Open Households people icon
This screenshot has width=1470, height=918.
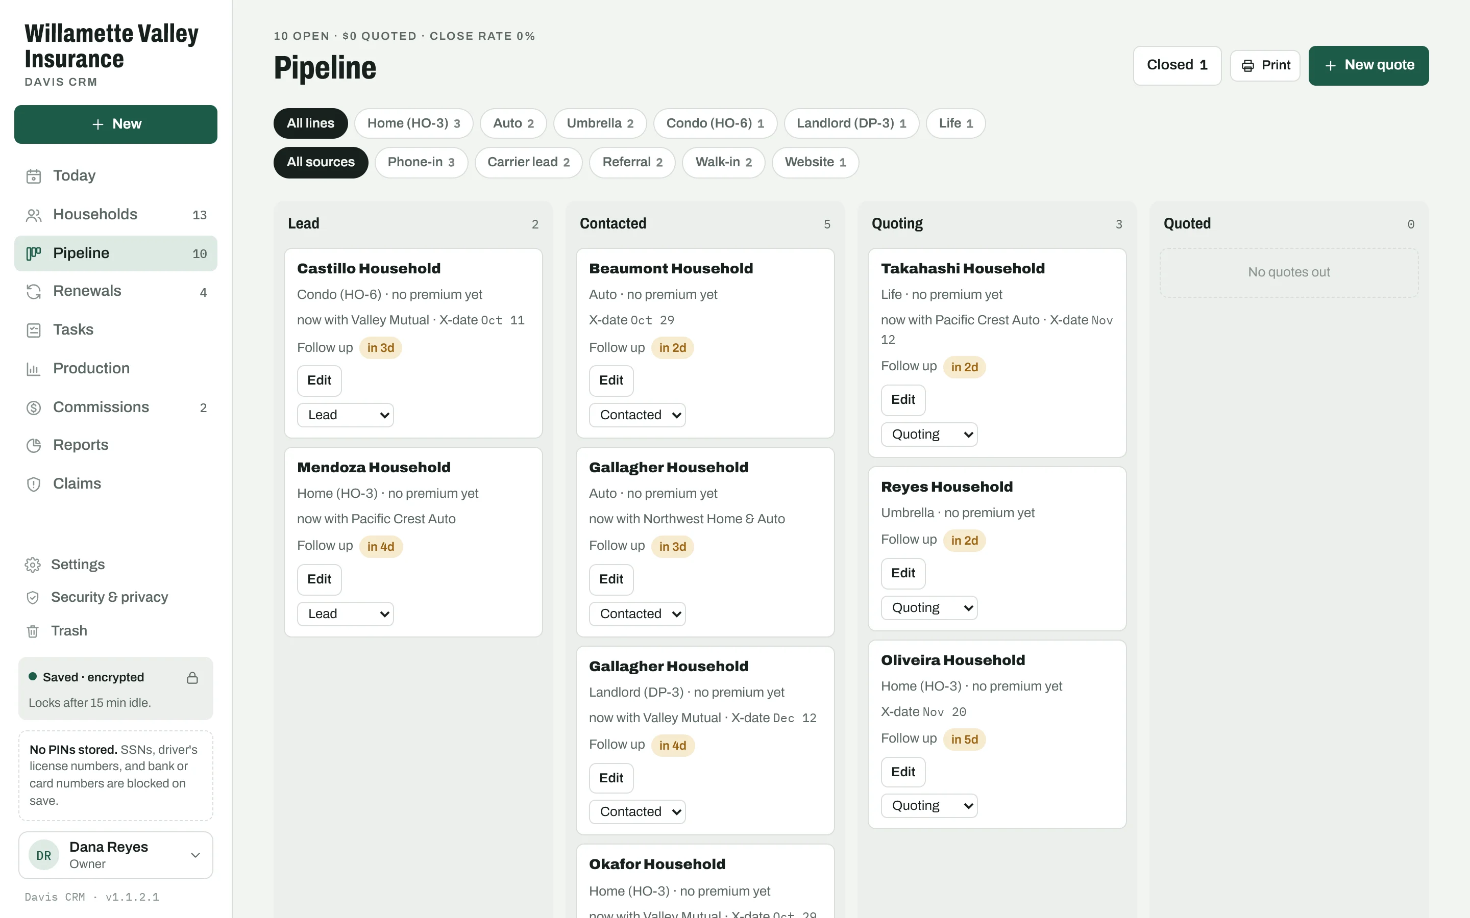click(33, 215)
